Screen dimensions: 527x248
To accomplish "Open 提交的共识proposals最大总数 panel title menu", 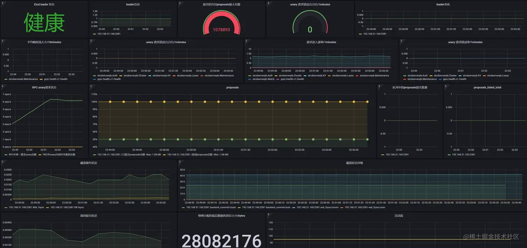I will pos(221,5).
